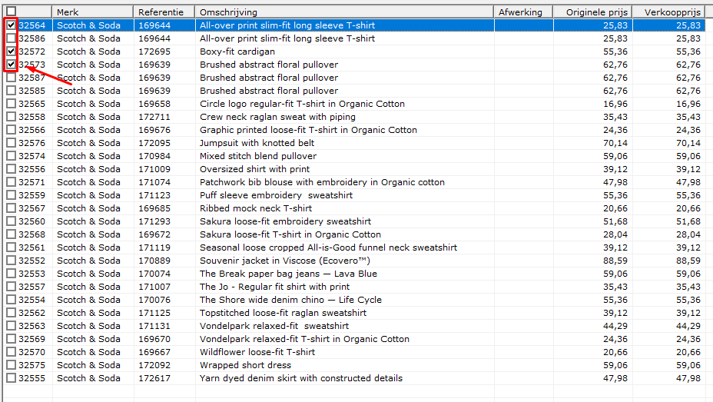This screenshot has width=713, height=402.
Task: Tick the checkbox for row 32567
Action: pos(12,208)
